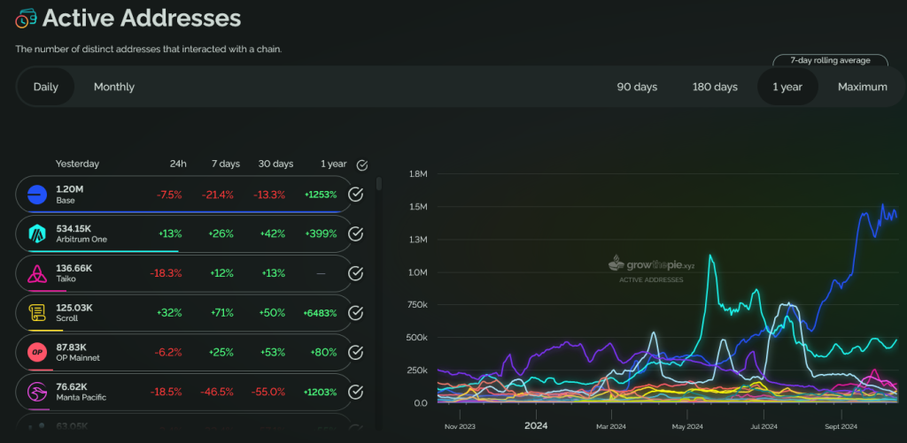Click OP Mainnet's 87.83K value
The image size is (907, 443).
[x=71, y=348]
